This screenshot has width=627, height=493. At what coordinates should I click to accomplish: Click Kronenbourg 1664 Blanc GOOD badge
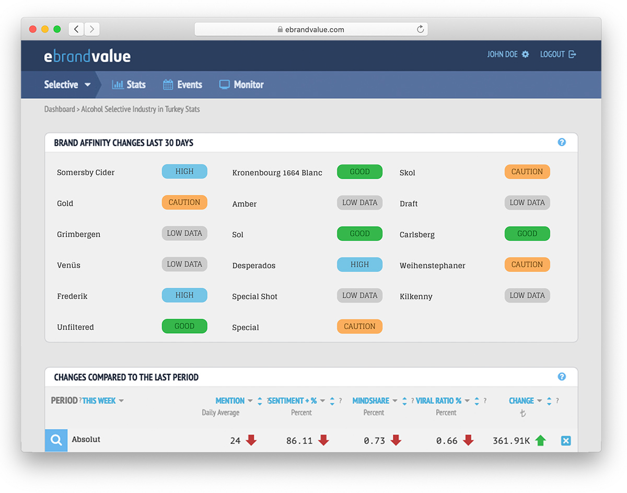(359, 171)
